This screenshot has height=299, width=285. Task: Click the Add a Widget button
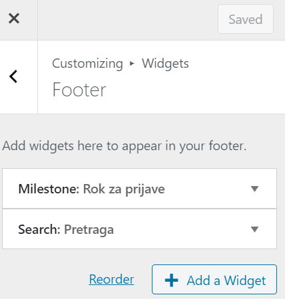click(214, 279)
